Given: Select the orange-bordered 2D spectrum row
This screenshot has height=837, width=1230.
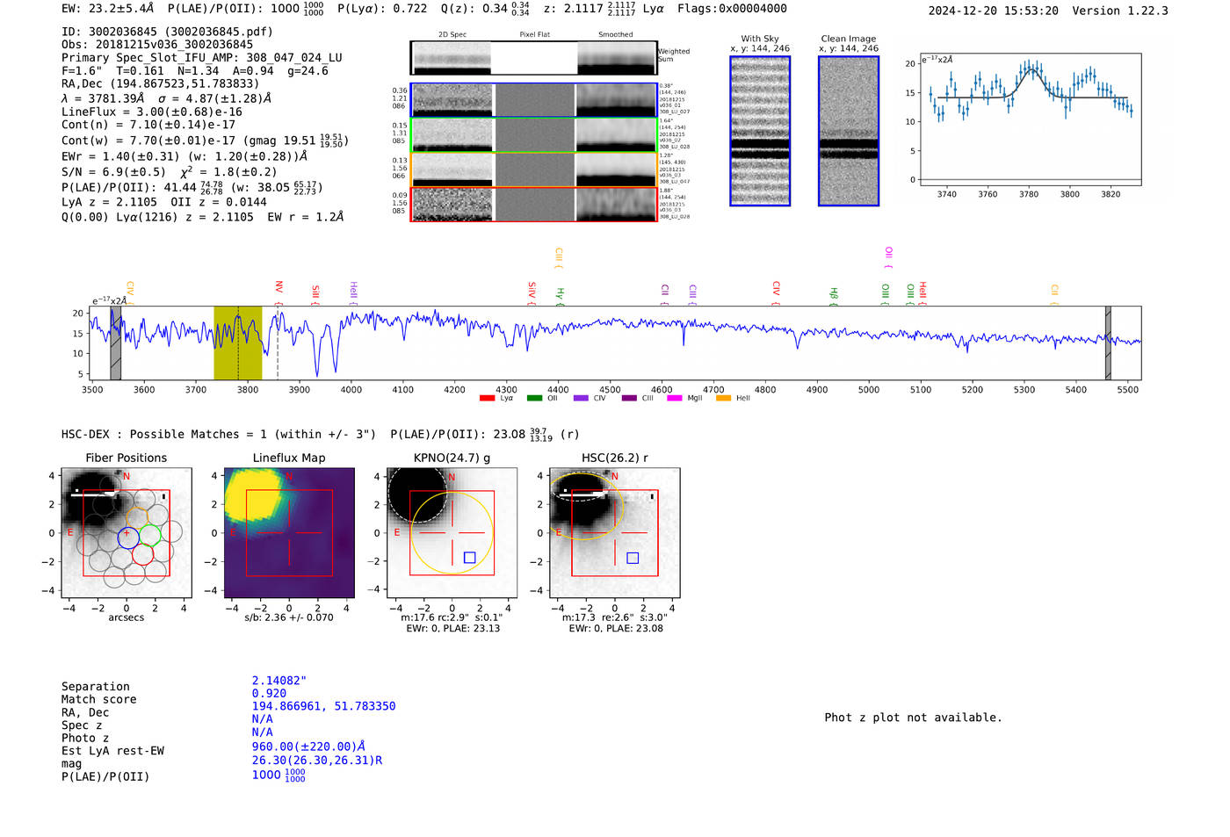Looking at the screenshot, I should tap(534, 170).
